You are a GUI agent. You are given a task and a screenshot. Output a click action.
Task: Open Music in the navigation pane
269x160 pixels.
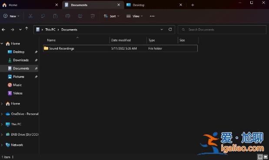17,85
